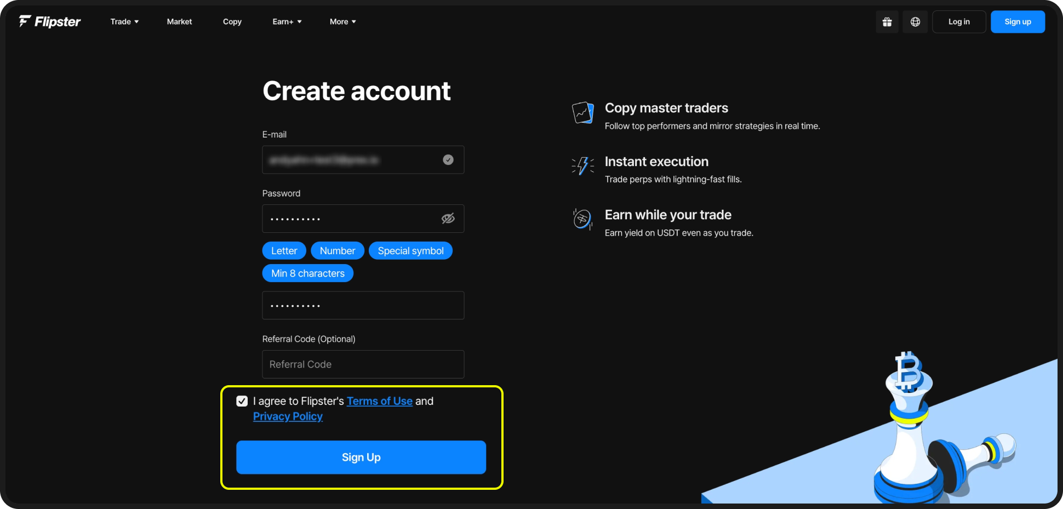Open the Terms of Use link
The width and height of the screenshot is (1063, 509).
click(380, 401)
